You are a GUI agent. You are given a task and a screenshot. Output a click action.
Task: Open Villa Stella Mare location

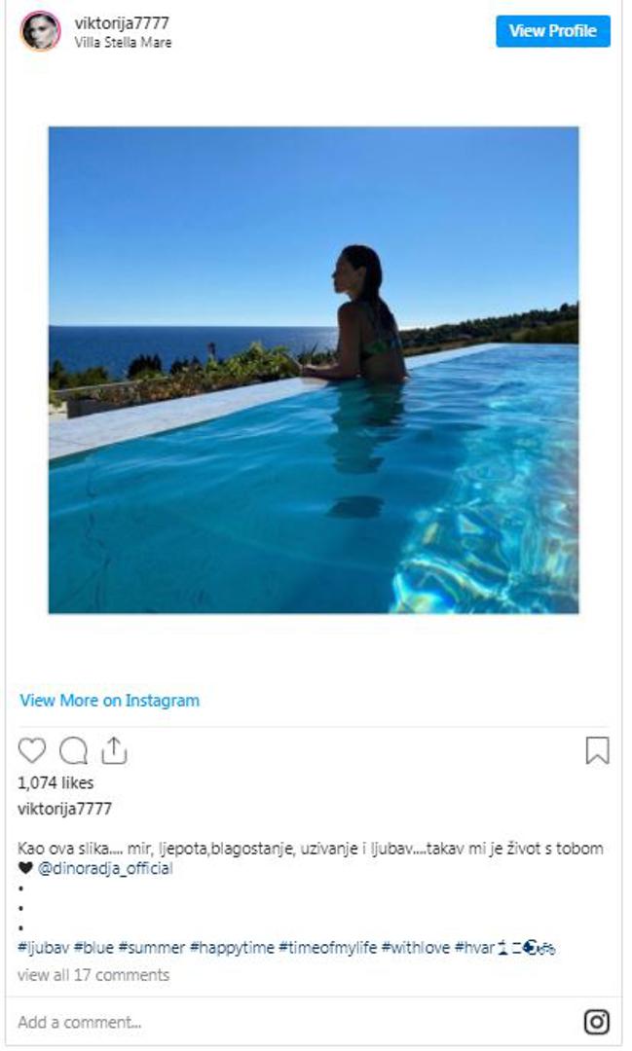point(123,42)
